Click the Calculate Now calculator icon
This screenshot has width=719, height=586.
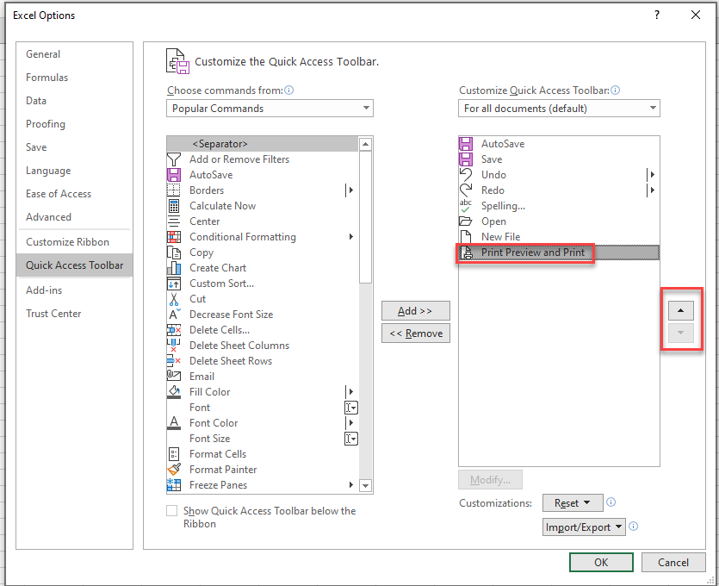tap(174, 206)
